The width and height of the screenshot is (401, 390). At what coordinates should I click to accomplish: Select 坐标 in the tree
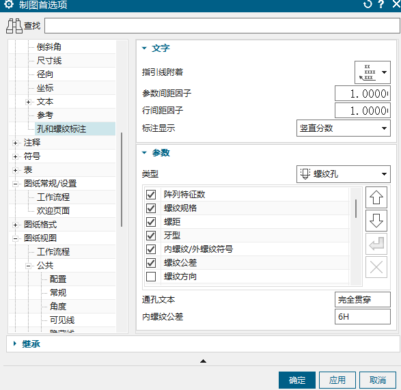pyautogui.click(x=45, y=88)
